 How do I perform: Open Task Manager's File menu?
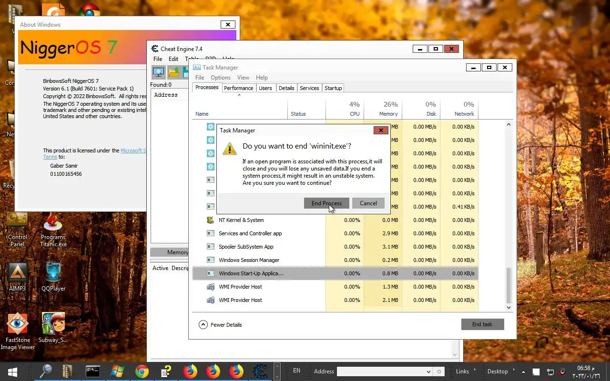coord(200,78)
